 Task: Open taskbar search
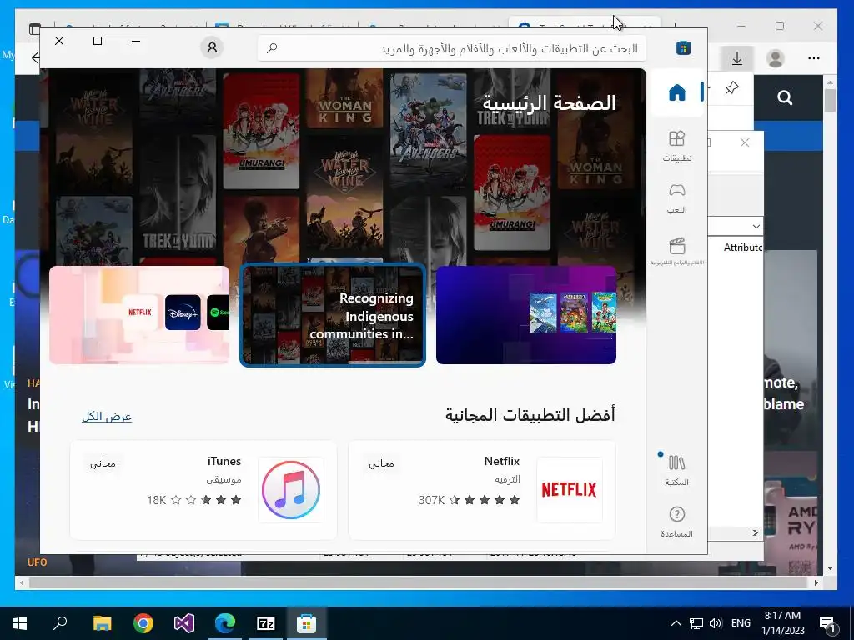click(x=60, y=623)
